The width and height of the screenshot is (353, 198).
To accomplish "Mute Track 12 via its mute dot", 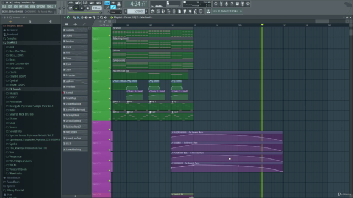I will click(x=110, y=139).
